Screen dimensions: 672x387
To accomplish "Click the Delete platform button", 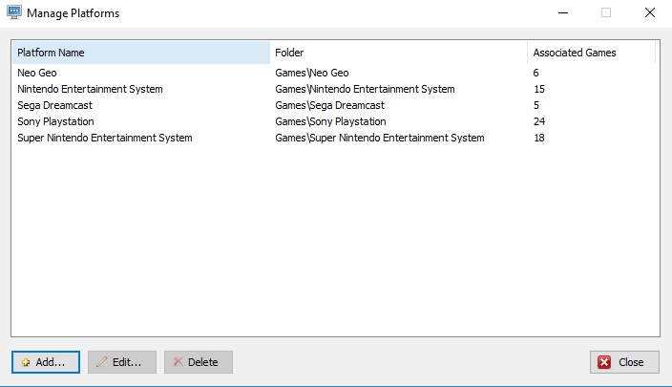I will pyautogui.click(x=199, y=362).
